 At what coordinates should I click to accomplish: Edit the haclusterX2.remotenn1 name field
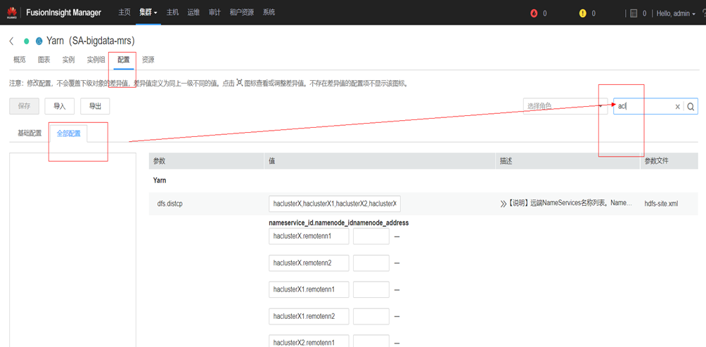309,341
